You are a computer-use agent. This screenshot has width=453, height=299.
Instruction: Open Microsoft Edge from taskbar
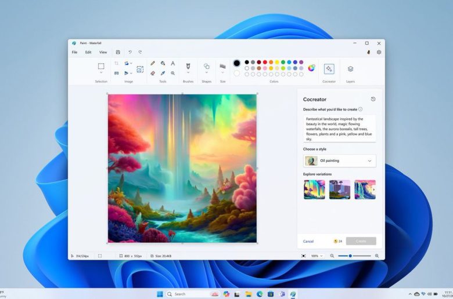pos(260,294)
